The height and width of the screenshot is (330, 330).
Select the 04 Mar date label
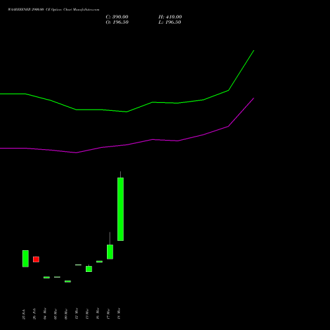point(46,313)
